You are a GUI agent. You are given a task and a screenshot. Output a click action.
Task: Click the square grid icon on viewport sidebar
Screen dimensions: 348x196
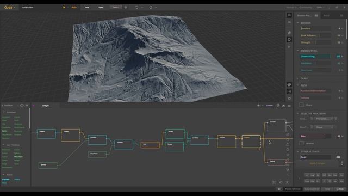289,91
